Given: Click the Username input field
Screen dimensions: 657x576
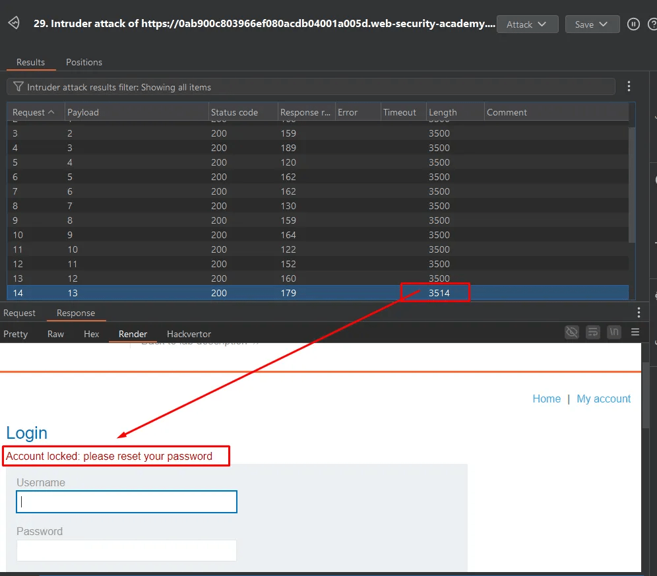Looking at the screenshot, I should 127,502.
